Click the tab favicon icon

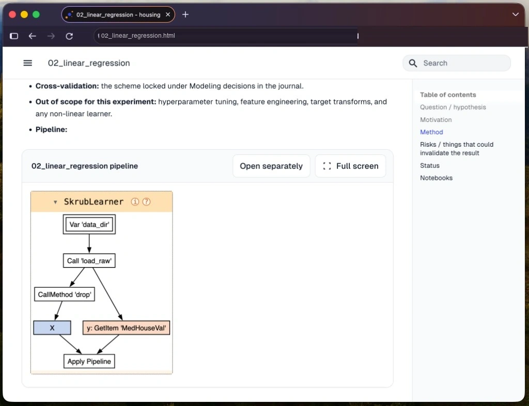69,14
